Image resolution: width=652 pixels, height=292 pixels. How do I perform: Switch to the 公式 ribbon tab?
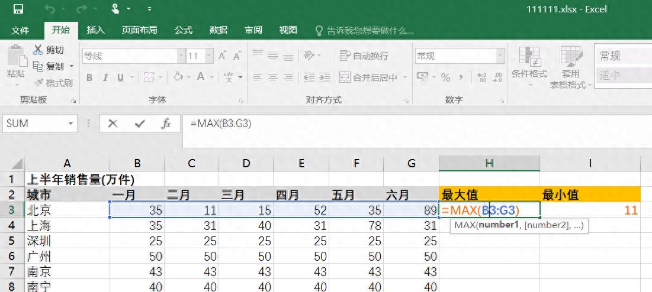(x=184, y=30)
